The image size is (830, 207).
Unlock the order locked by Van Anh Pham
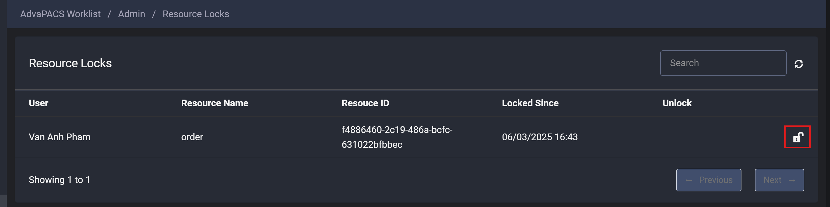[798, 137]
